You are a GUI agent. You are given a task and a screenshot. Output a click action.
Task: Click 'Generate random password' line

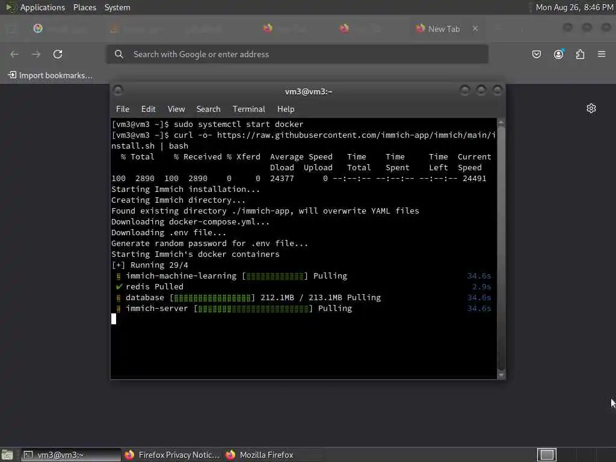click(x=209, y=244)
